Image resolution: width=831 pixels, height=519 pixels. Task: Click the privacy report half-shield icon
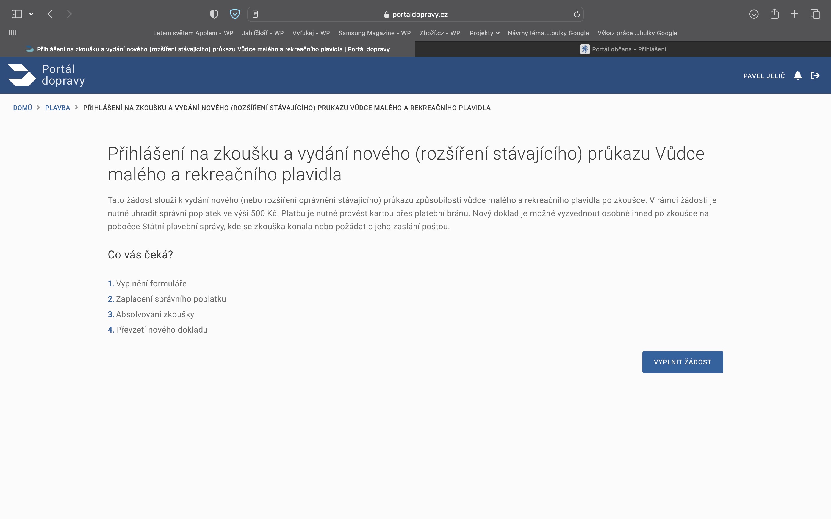click(x=214, y=14)
